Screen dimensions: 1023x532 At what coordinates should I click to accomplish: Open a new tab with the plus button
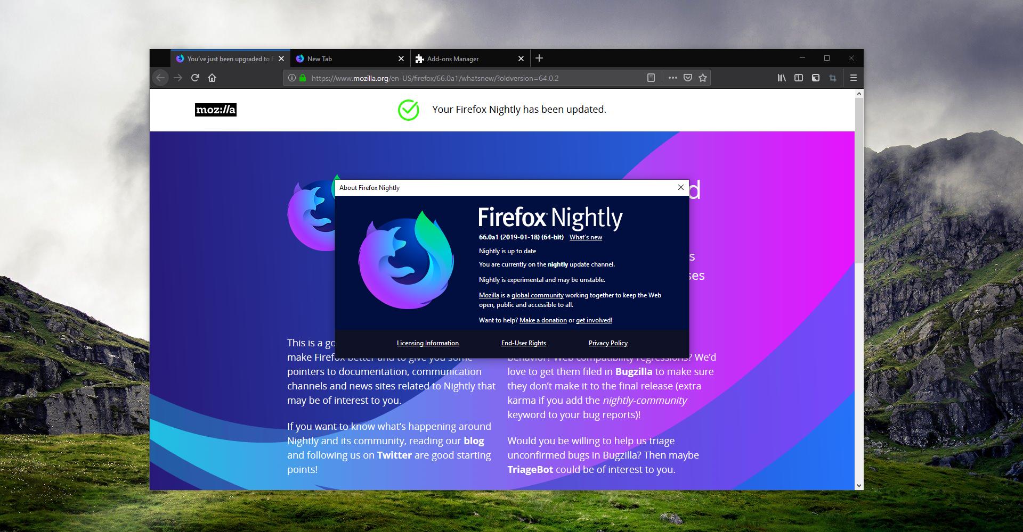539,59
